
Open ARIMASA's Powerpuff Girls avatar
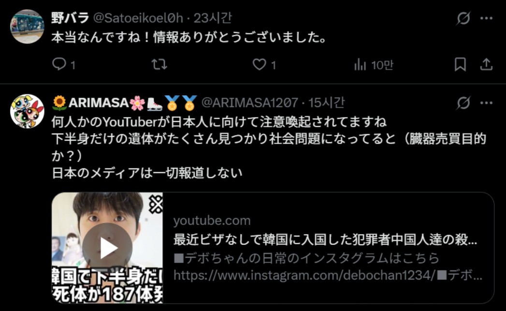click(x=27, y=111)
